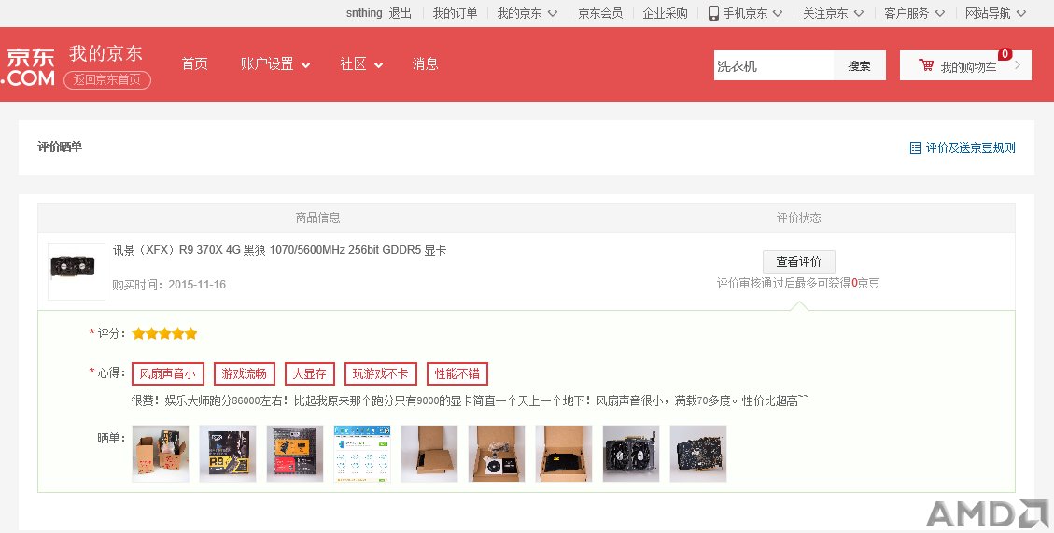
Task: Click the 查看评价 button
Action: pyautogui.click(x=798, y=261)
